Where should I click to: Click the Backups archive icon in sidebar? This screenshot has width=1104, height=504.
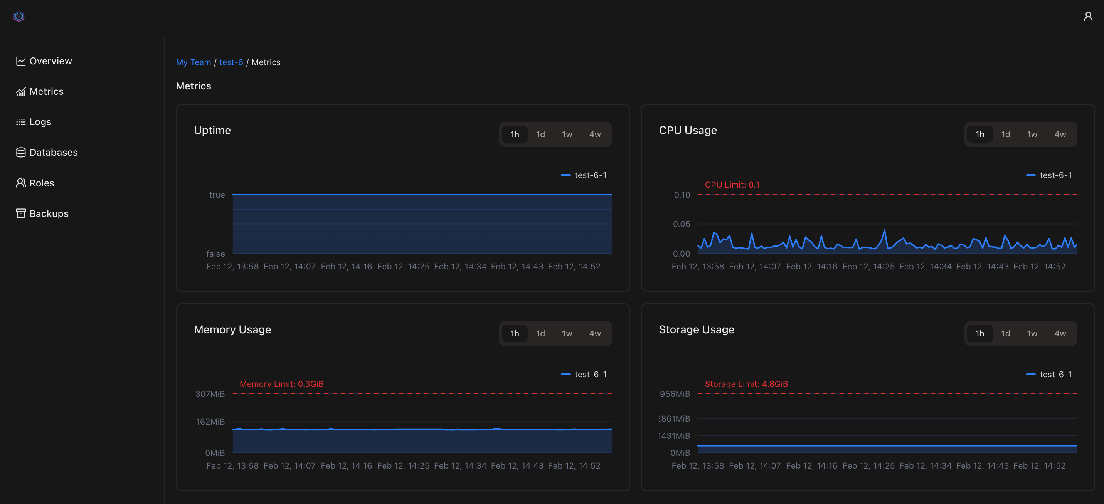coord(20,213)
